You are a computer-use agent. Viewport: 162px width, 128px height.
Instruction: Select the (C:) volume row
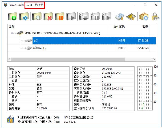[x=80, y=40]
